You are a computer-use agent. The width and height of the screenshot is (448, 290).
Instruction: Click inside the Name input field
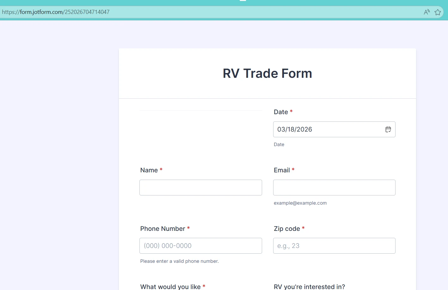coord(200,187)
